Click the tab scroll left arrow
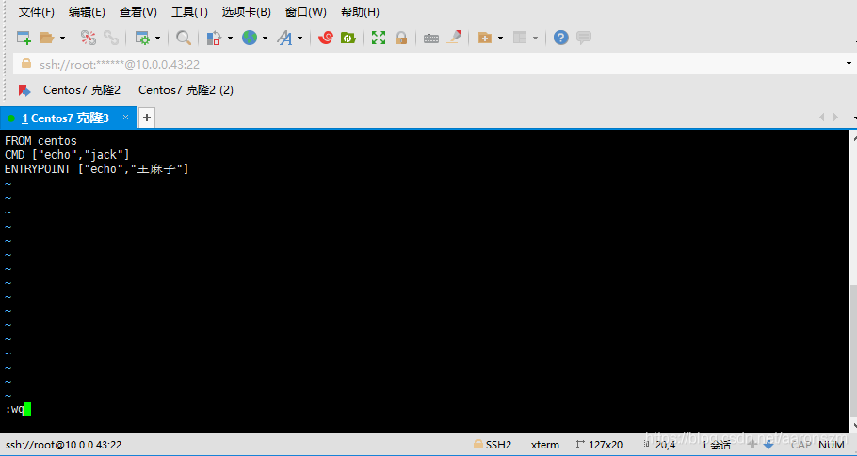Viewport: 857px width, 456px height. click(821, 118)
